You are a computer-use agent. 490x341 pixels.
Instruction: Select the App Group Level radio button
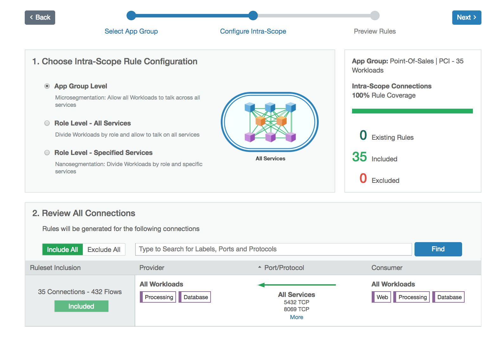pos(47,86)
